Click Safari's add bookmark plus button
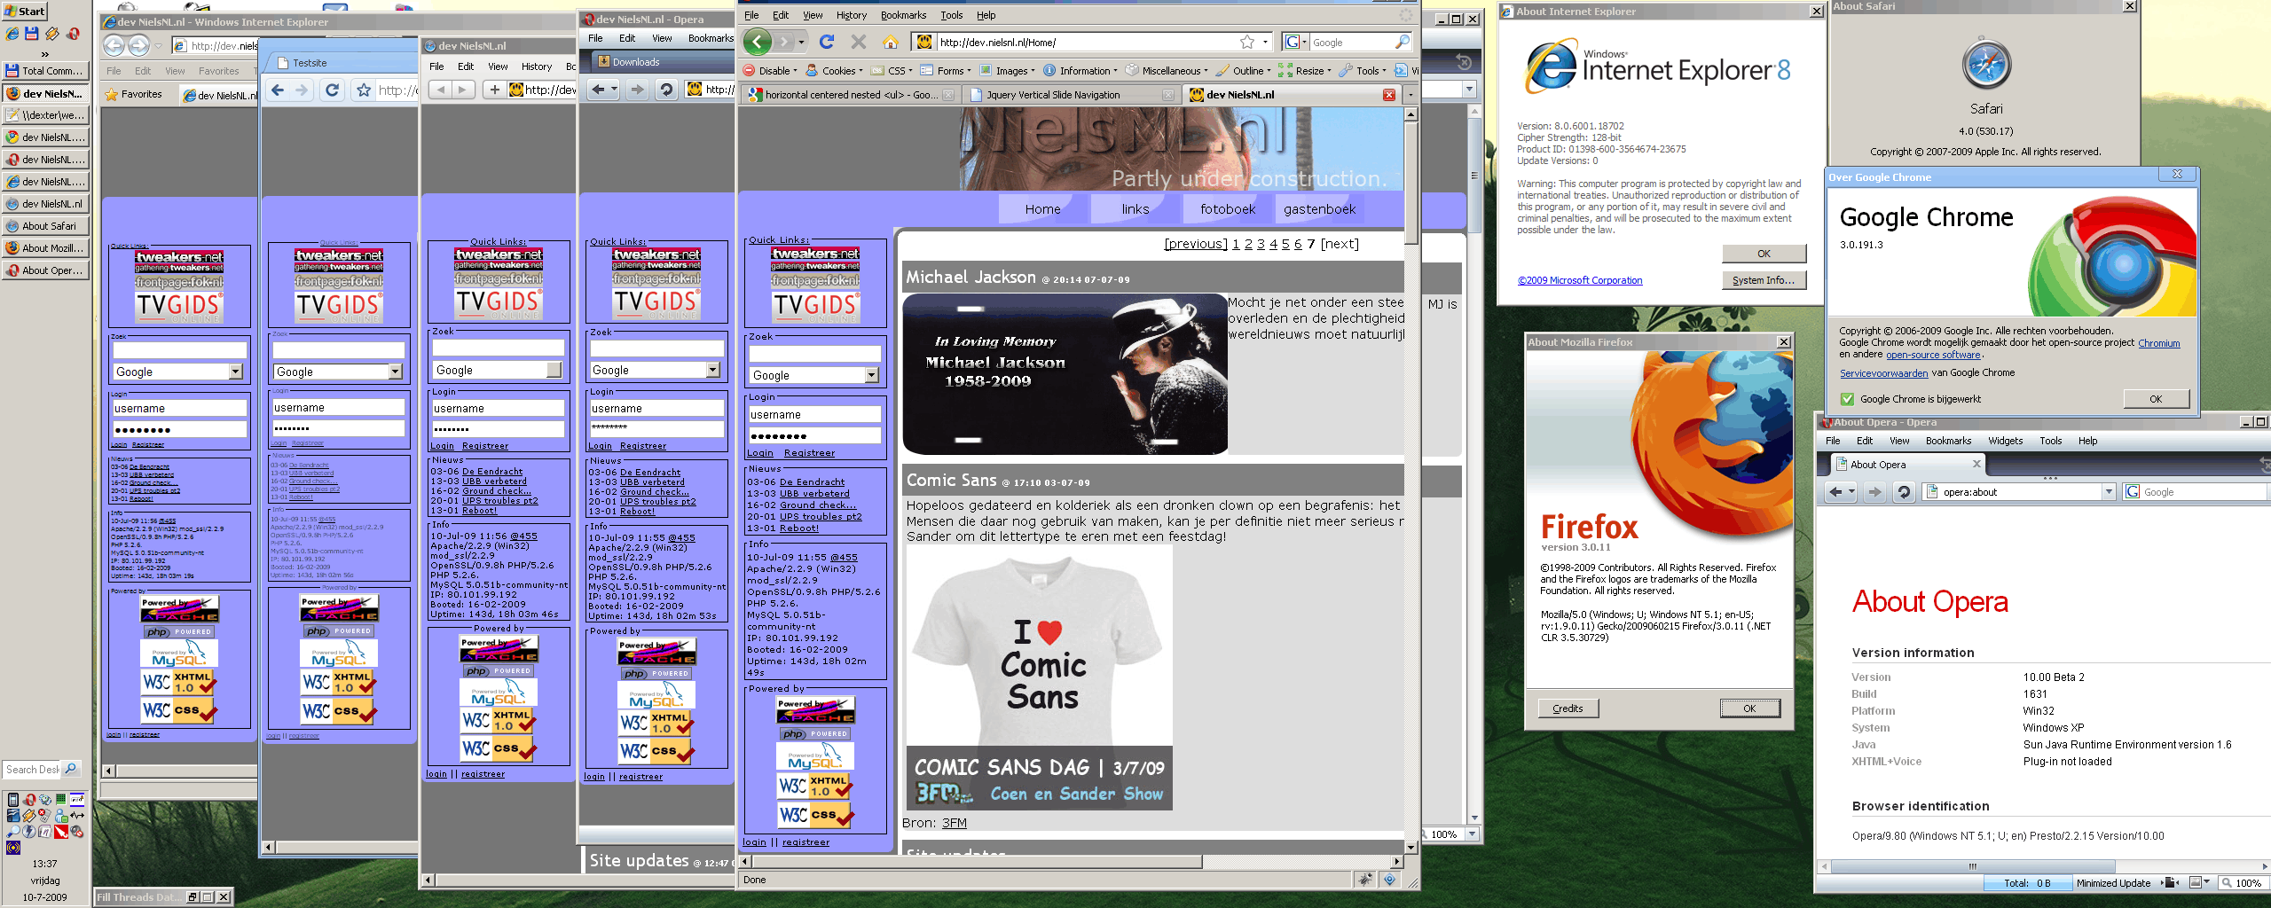 pyautogui.click(x=495, y=90)
